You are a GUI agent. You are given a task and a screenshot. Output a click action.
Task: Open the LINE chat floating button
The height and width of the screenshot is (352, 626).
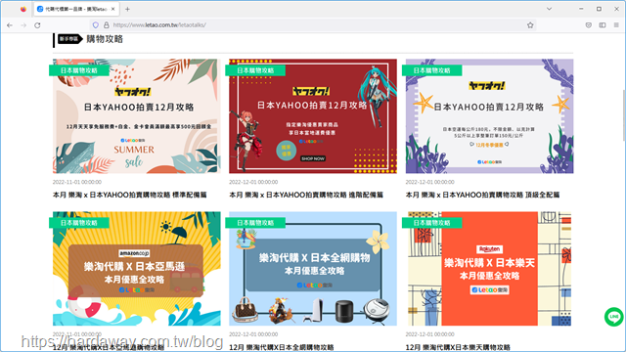pos(613,317)
